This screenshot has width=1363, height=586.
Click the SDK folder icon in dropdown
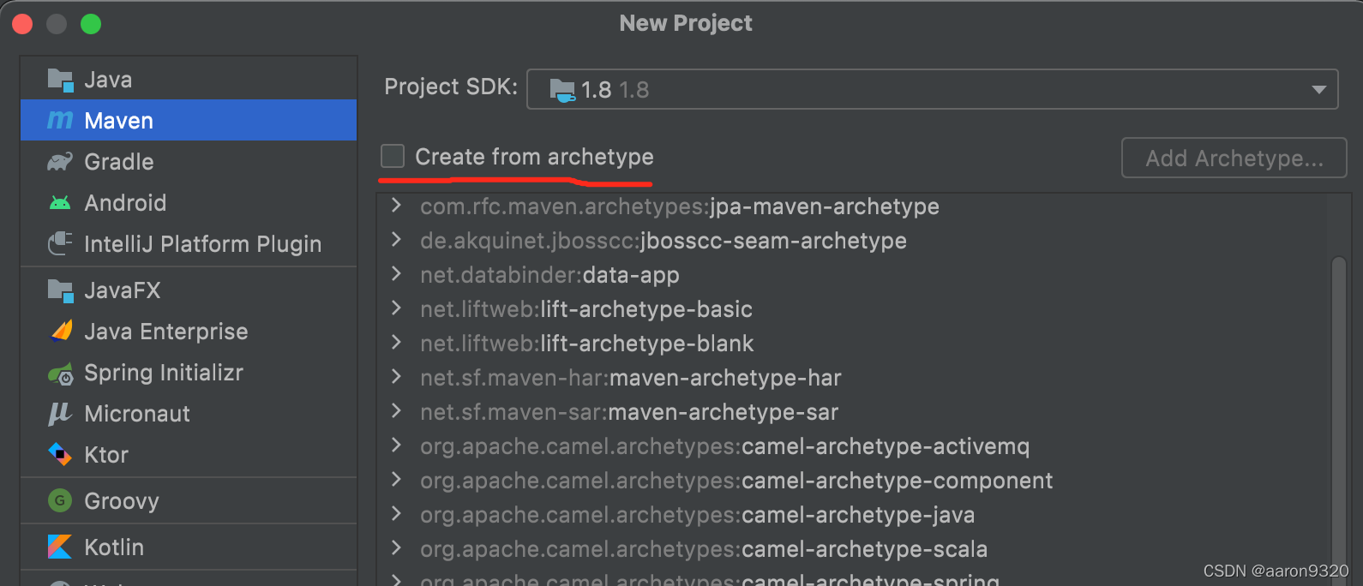click(562, 90)
